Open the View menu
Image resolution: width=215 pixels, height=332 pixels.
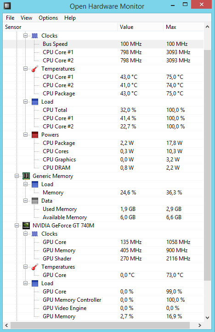[26, 18]
